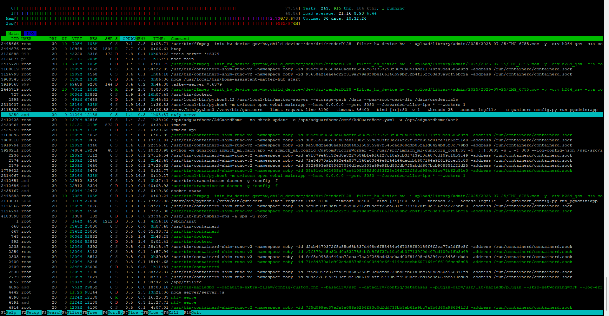Sort by the SHR column header
Viewport: 609px width, 316px height.
(109, 39)
